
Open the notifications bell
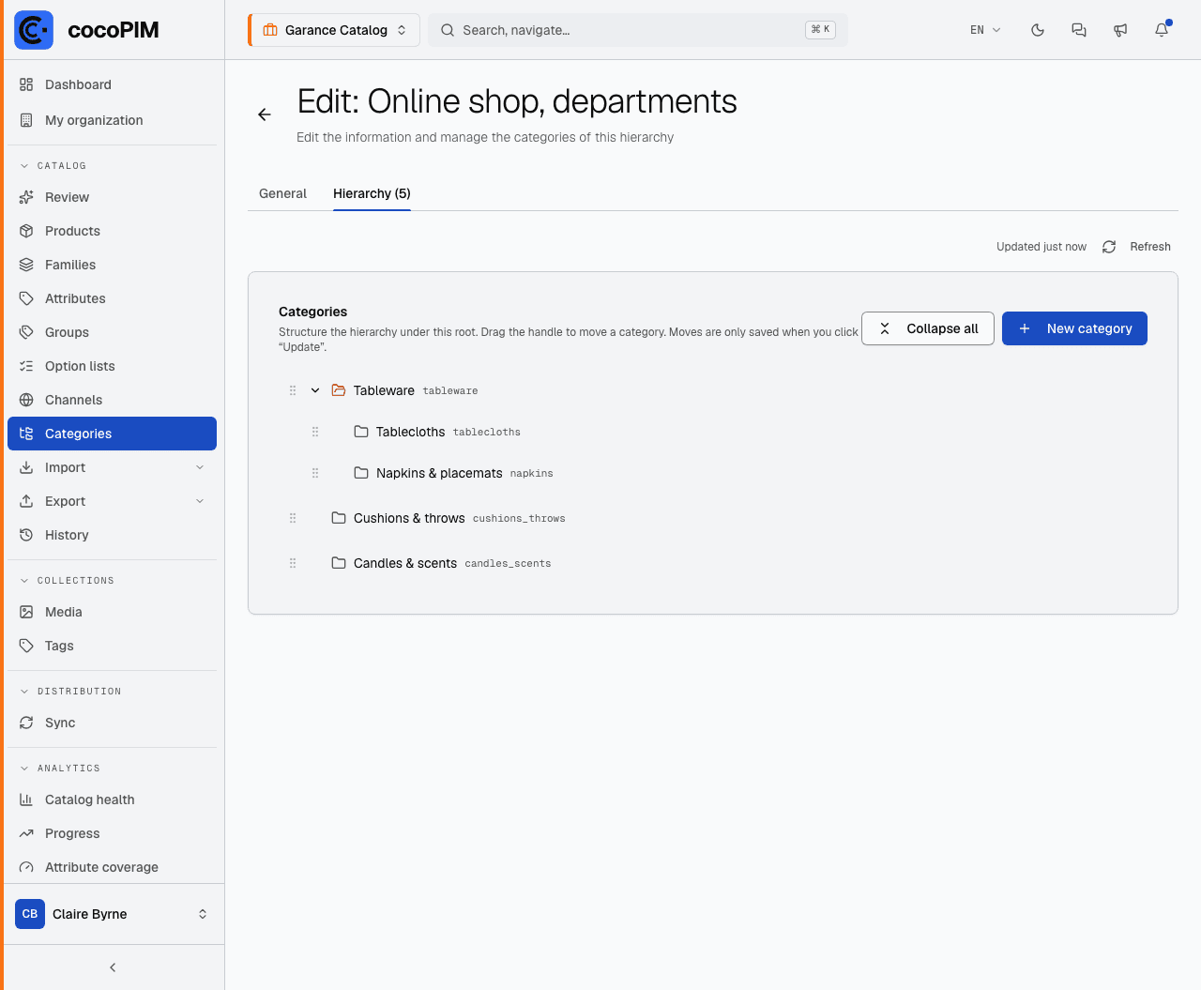coord(1162,30)
